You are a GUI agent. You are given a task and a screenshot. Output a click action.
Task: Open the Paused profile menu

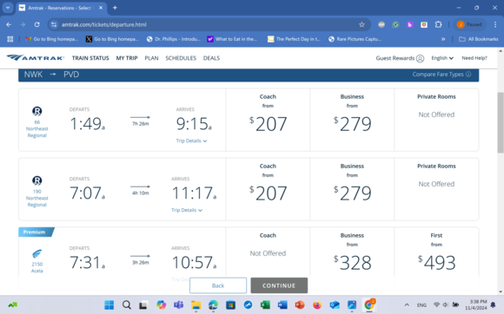pyautogui.click(x=469, y=24)
